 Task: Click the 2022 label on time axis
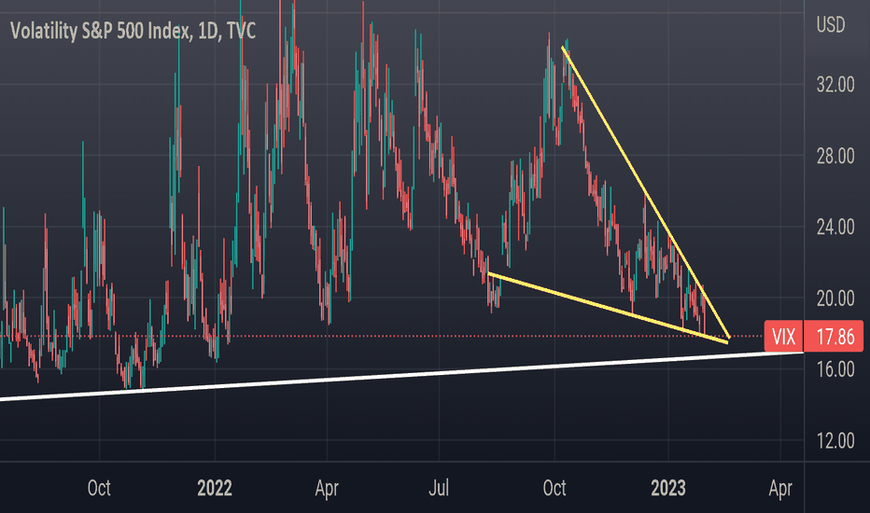pyautogui.click(x=215, y=488)
